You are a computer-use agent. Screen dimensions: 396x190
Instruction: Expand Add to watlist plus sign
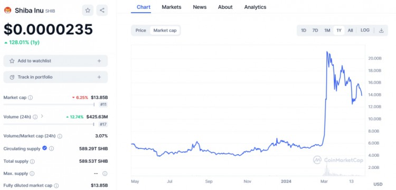point(99,61)
